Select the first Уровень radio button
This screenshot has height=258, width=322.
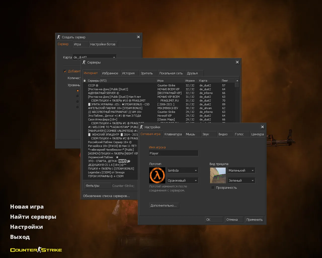[x=78, y=90]
